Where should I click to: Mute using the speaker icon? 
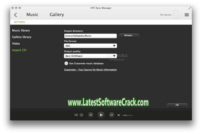tap(119, 115)
